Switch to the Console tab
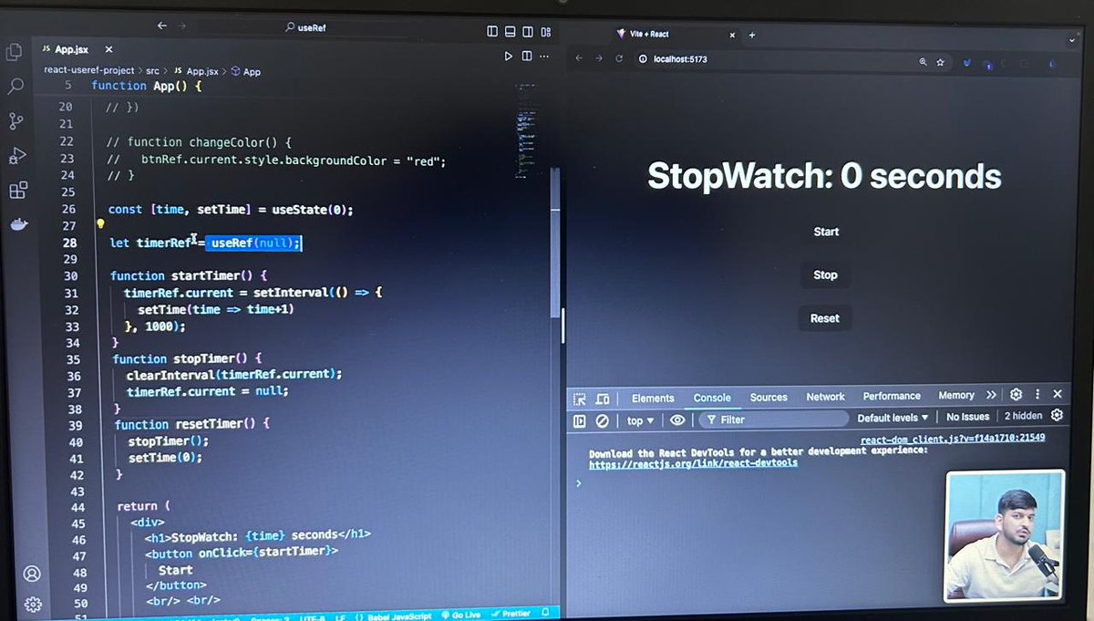The width and height of the screenshot is (1094, 621). (x=712, y=398)
